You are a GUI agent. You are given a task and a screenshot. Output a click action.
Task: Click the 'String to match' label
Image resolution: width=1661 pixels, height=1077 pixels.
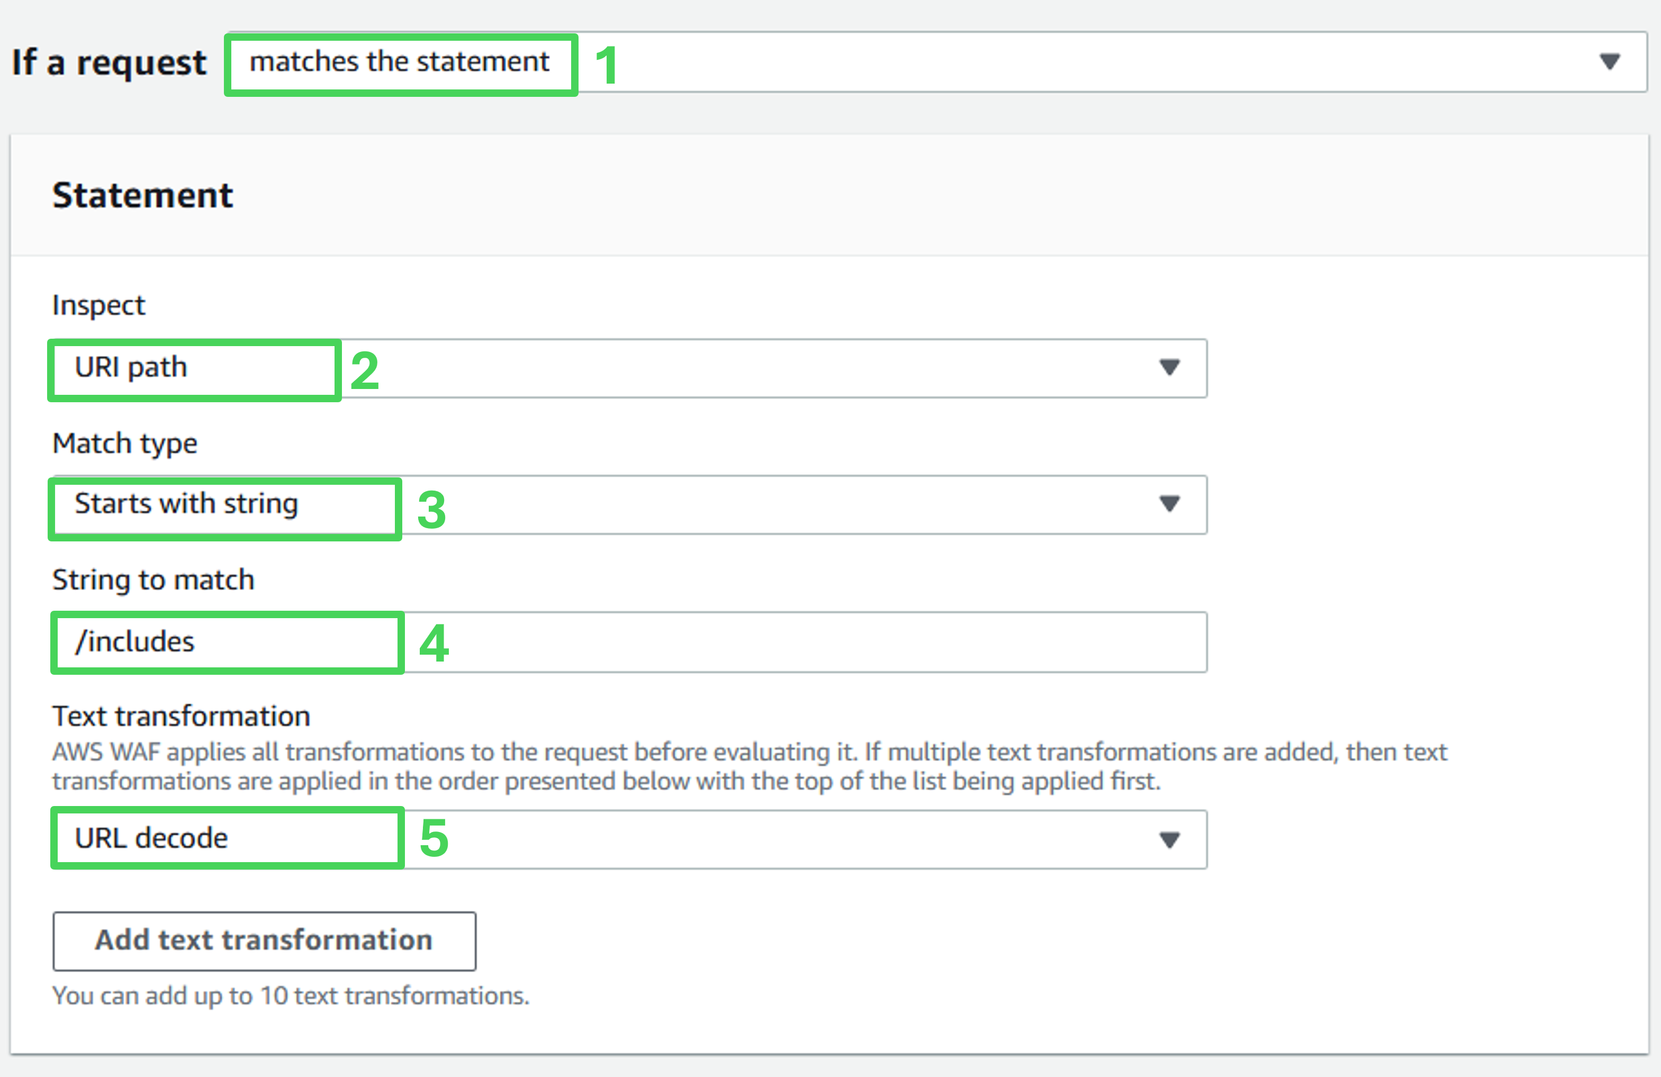tap(154, 580)
